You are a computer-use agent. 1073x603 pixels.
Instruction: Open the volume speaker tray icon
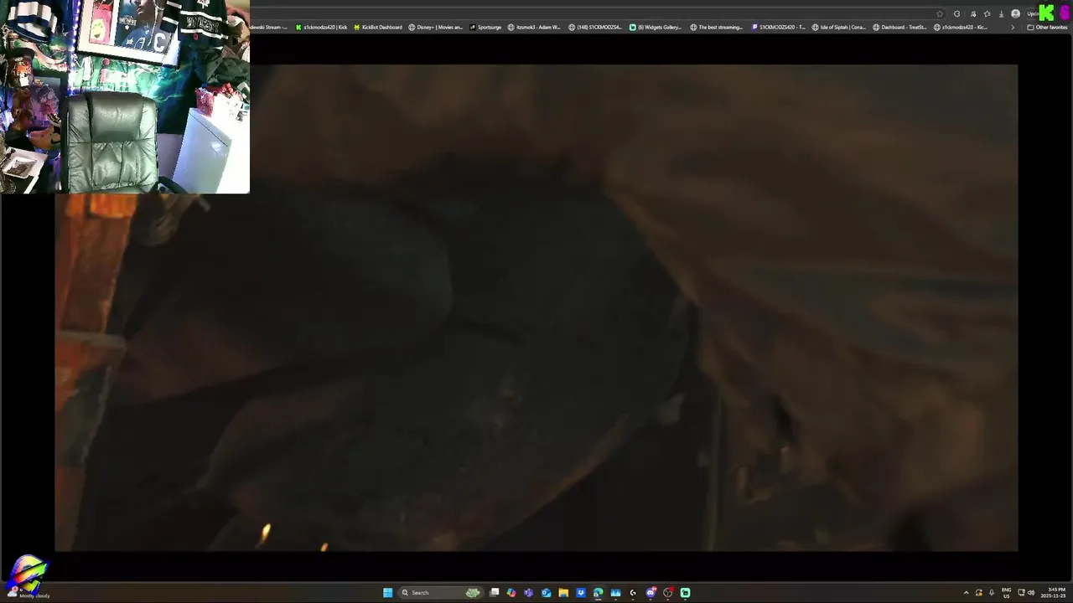click(1031, 593)
